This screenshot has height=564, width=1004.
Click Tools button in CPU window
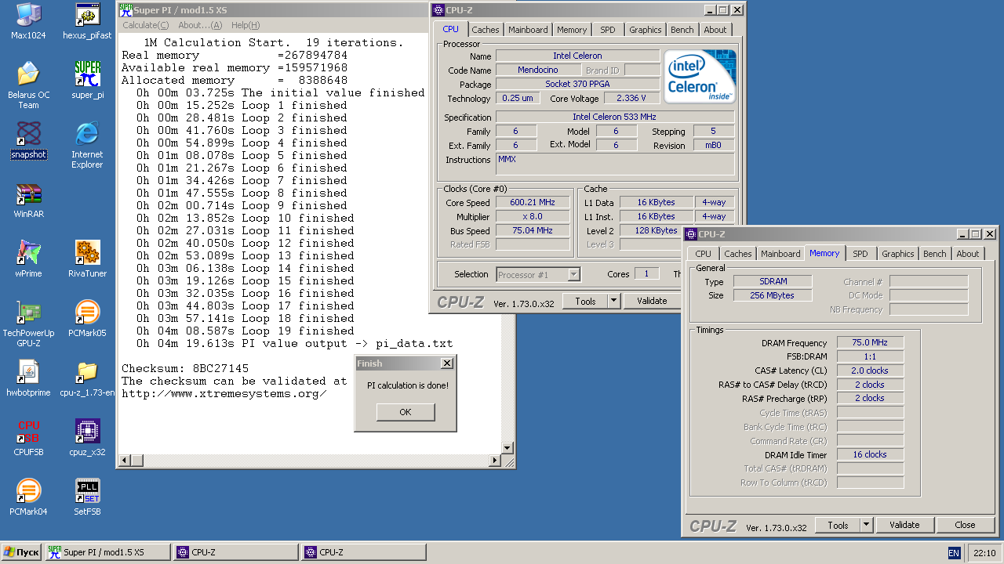tap(585, 301)
